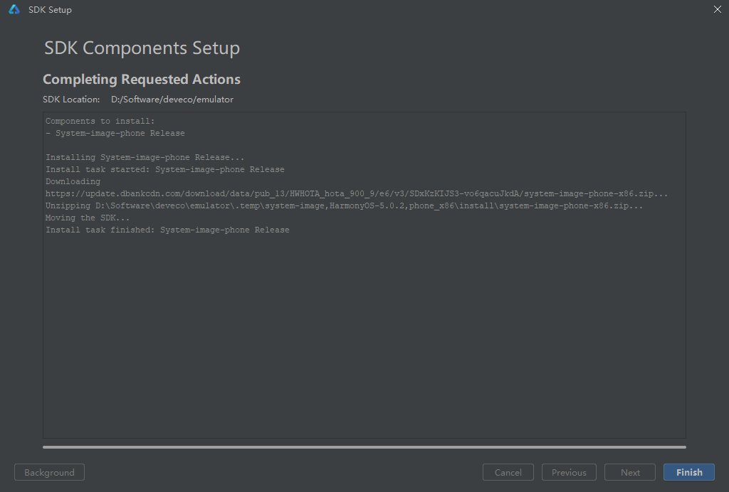Click the 'Downloading' log line
This screenshot has height=492, width=729.
click(73, 181)
